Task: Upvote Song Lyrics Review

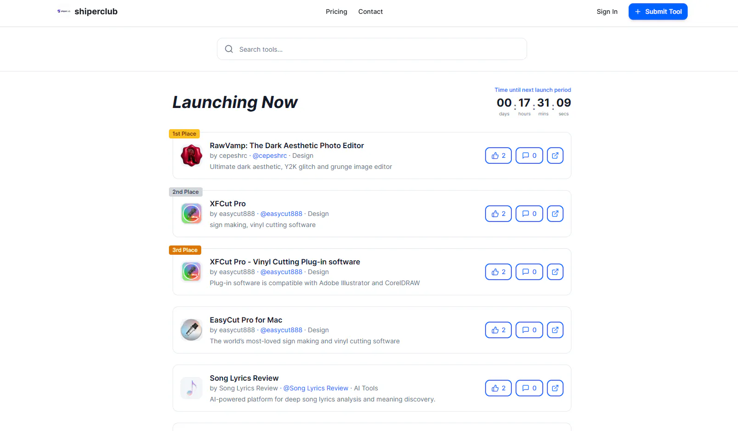Action: 498,388
